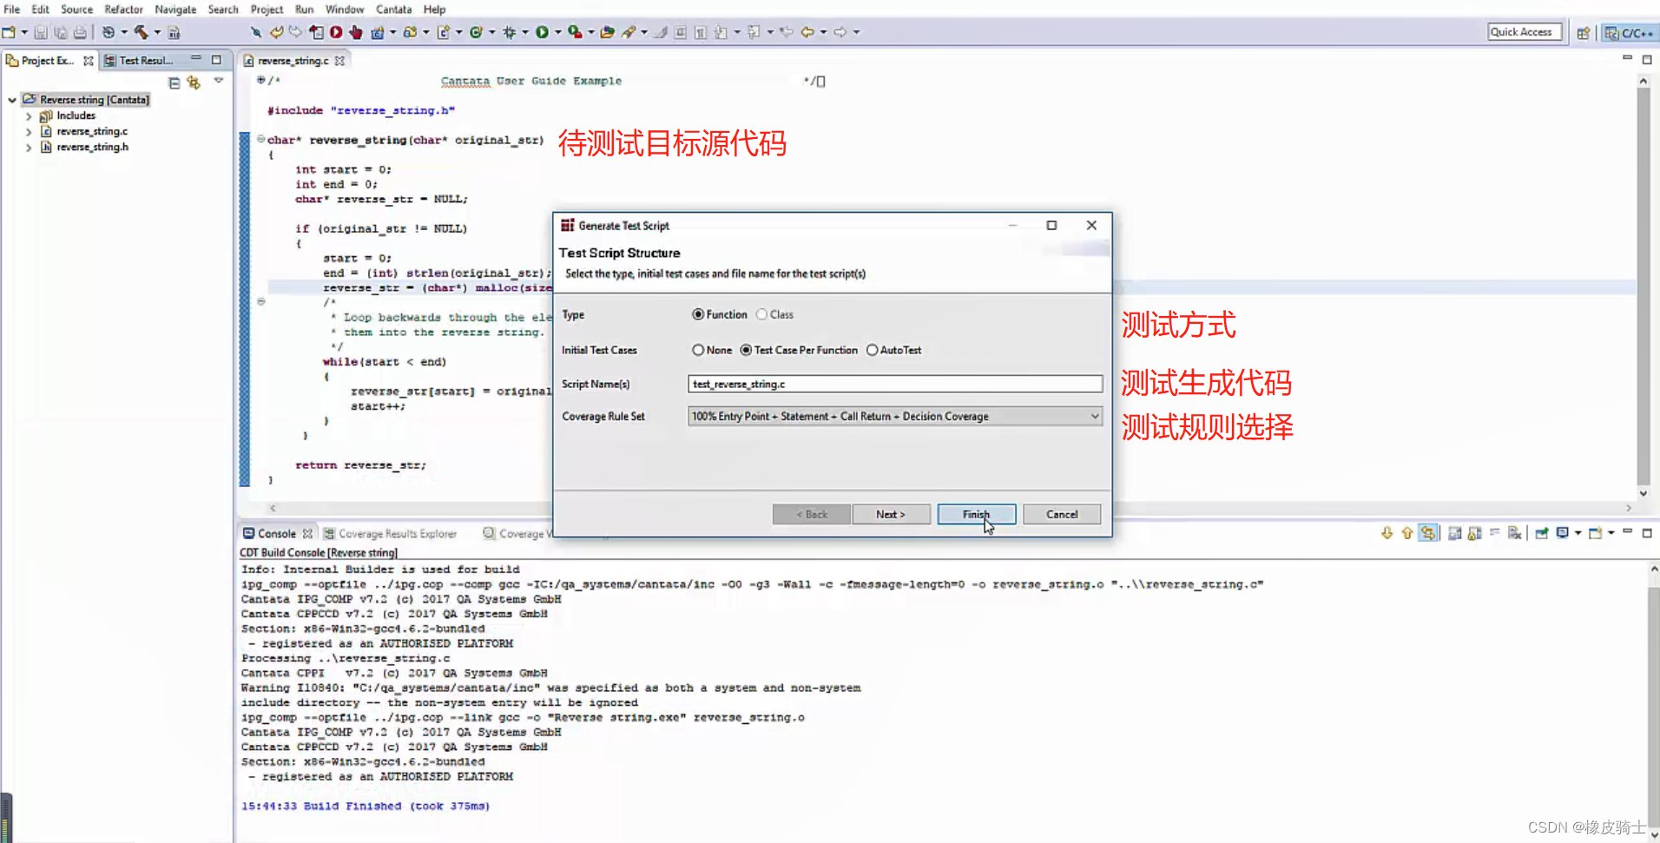Close the reverse_string.c editor tab
This screenshot has height=843, width=1660.
pyautogui.click(x=339, y=61)
